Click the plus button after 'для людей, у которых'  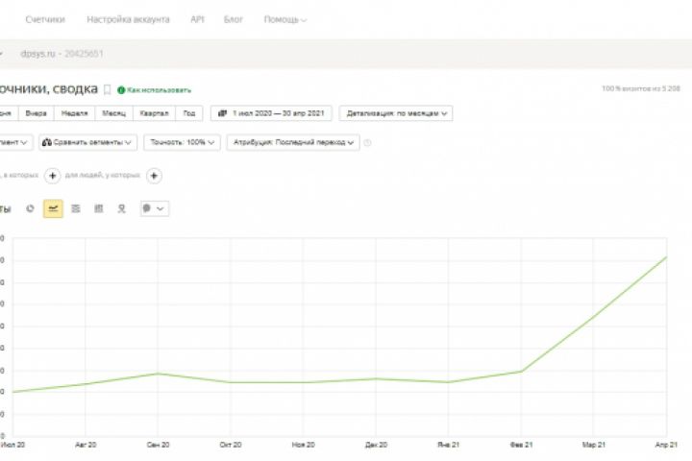pyautogui.click(x=155, y=176)
